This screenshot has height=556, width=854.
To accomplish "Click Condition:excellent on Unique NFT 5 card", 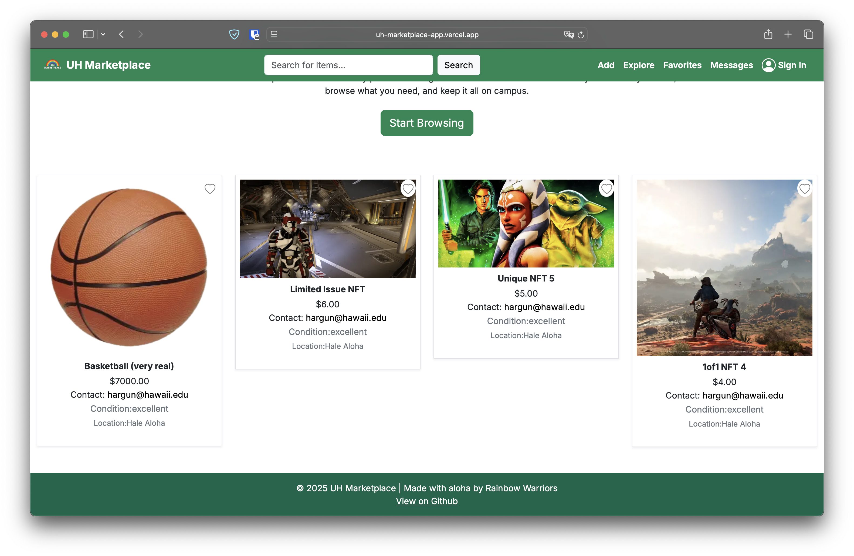I will click(x=526, y=321).
